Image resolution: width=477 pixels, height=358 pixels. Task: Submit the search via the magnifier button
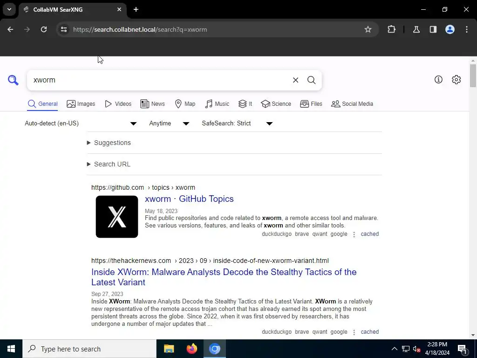[311, 80]
